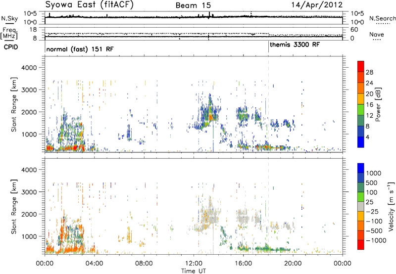The width and height of the screenshot is (396, 274).
Task: Select the dark blue 4–8 dB Power band
Action: 361,131
